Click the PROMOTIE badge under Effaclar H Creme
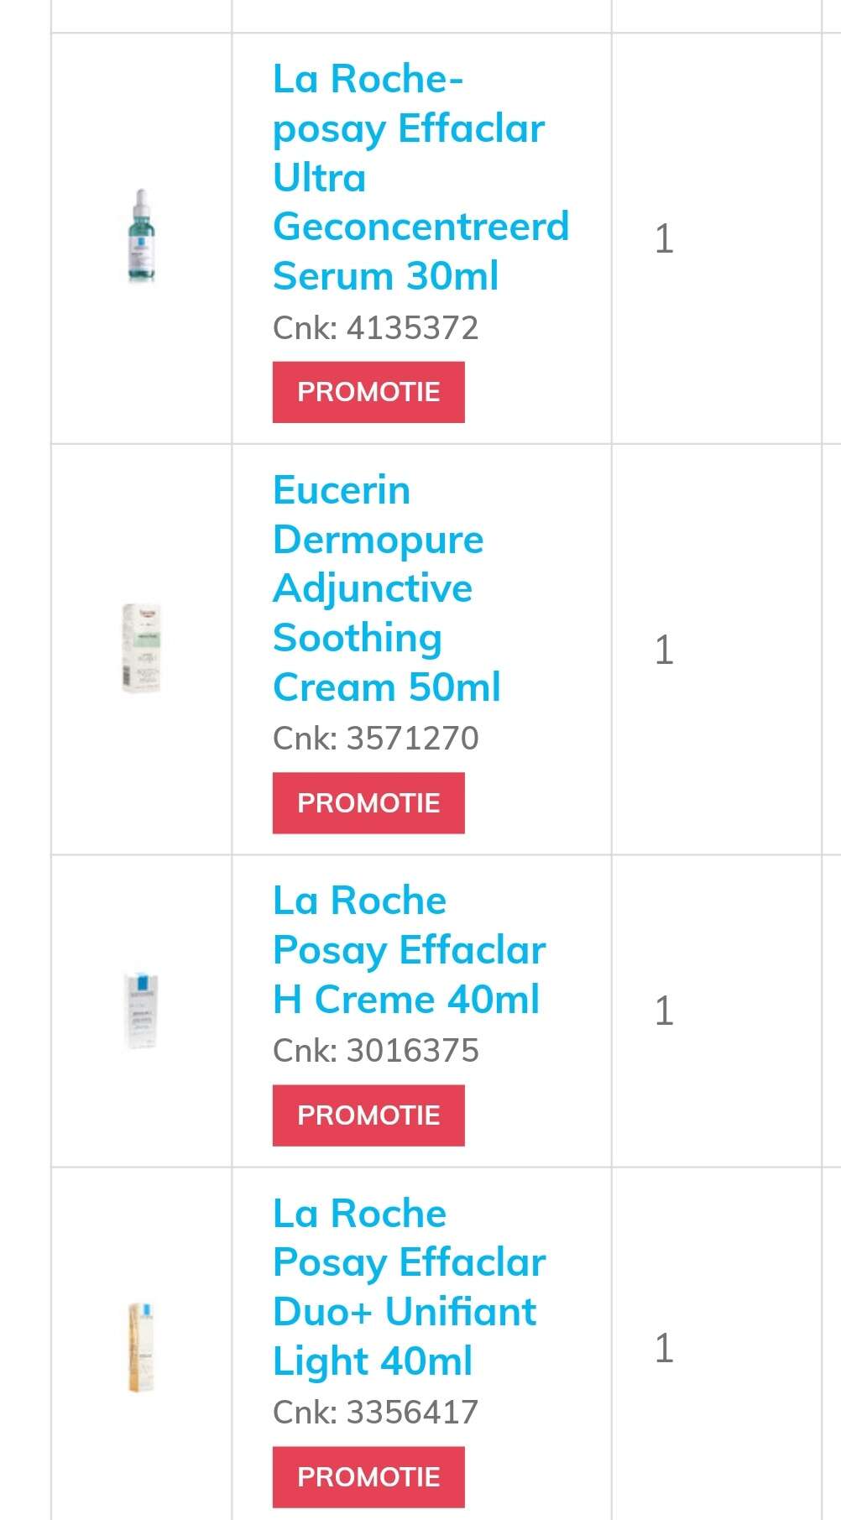The image size is (841, 1520). 368,1115
